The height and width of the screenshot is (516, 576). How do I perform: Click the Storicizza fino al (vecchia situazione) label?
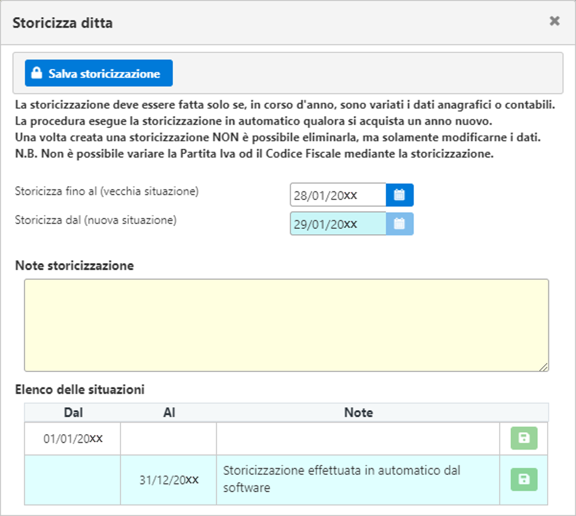click(106, 191)
